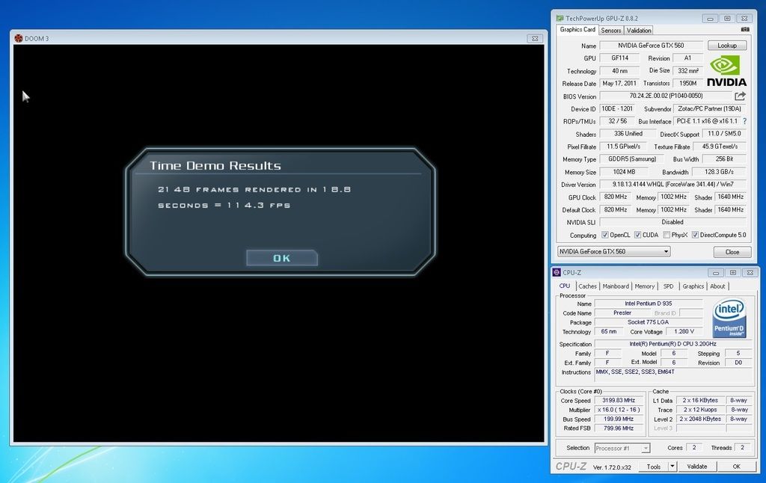Click the OK button in Time Demo Results
This screenshot has height=483, width=766.
[x=282, y=258]
